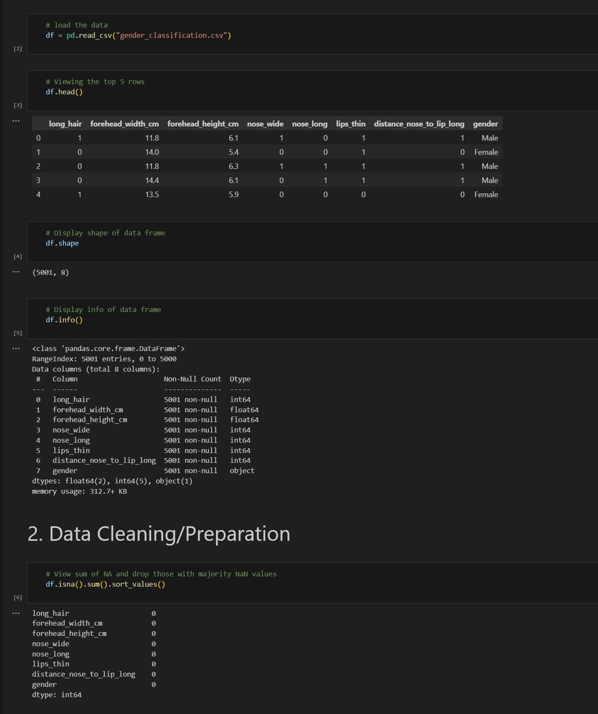Click the memory usage: 312.7+ KB line

tap(80, 491)
